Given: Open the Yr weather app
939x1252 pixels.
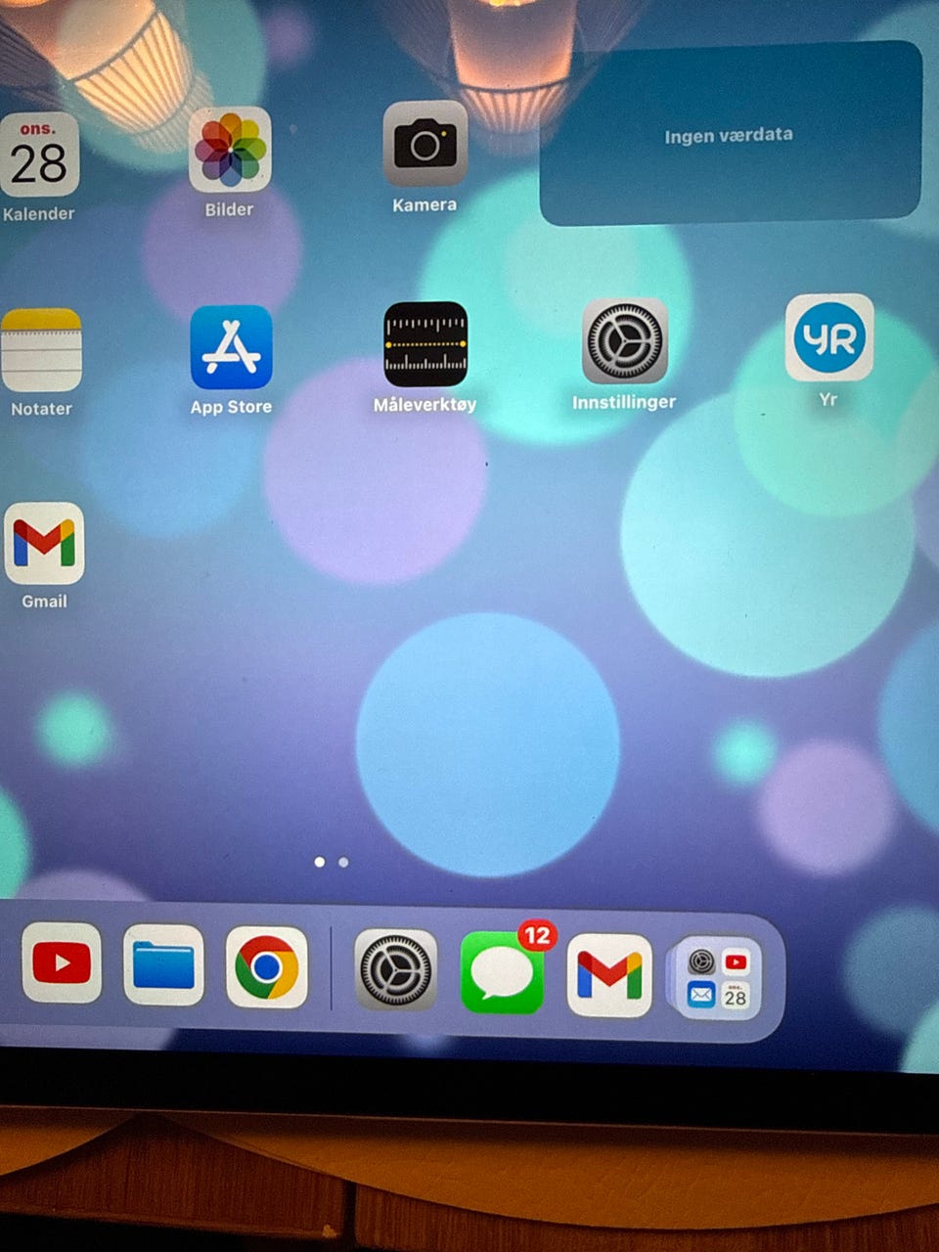Looking at the screenshot, I should pyautogui.click(x=829, y=337).
